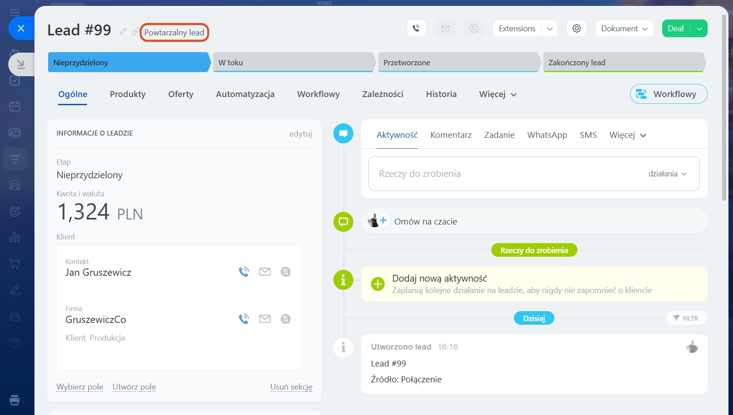
Task: Click Omów na czacie
Action: tap(425, 222)
